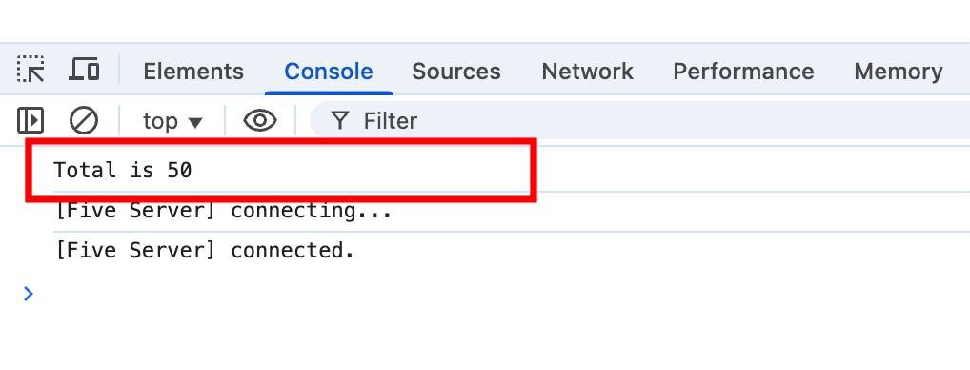Go to the Network tab
This screenshot has height=370, width=970.
587,72
